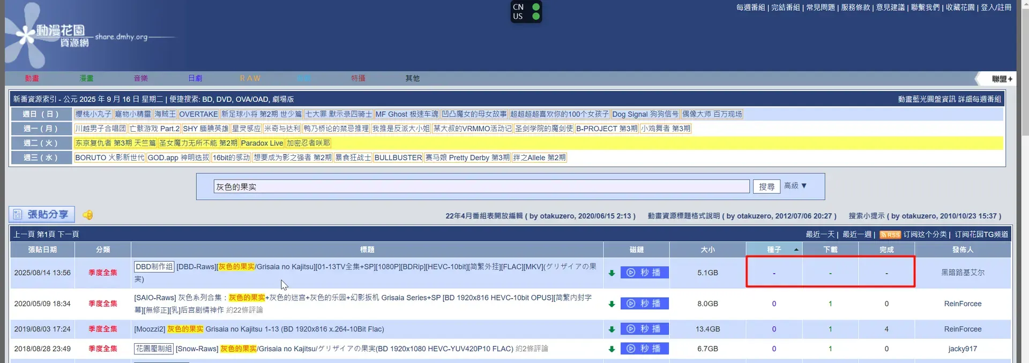Open 每週番組 link in top navigation
Screen dimensions: 1029x363
(x=750, y=7)
